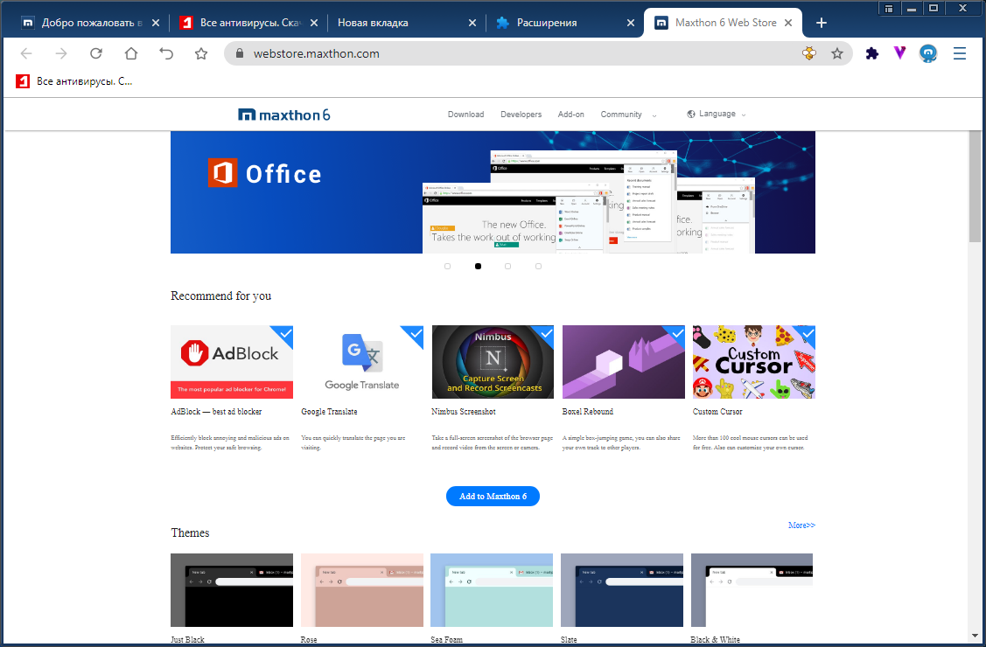986x647 pixels.
Task: Switch to the 'Новая вкладка' tab
Action: [406, 23]
